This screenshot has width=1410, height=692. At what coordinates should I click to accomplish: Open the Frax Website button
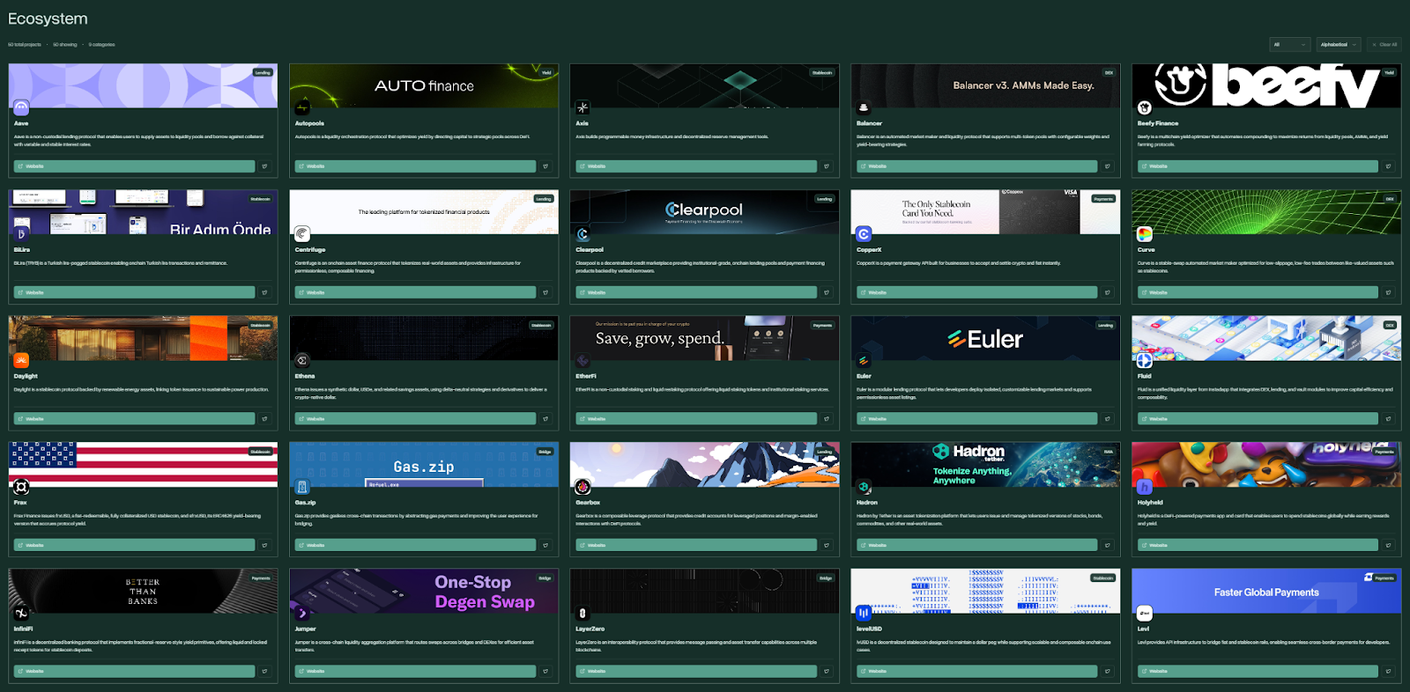[x=134, y=545]
